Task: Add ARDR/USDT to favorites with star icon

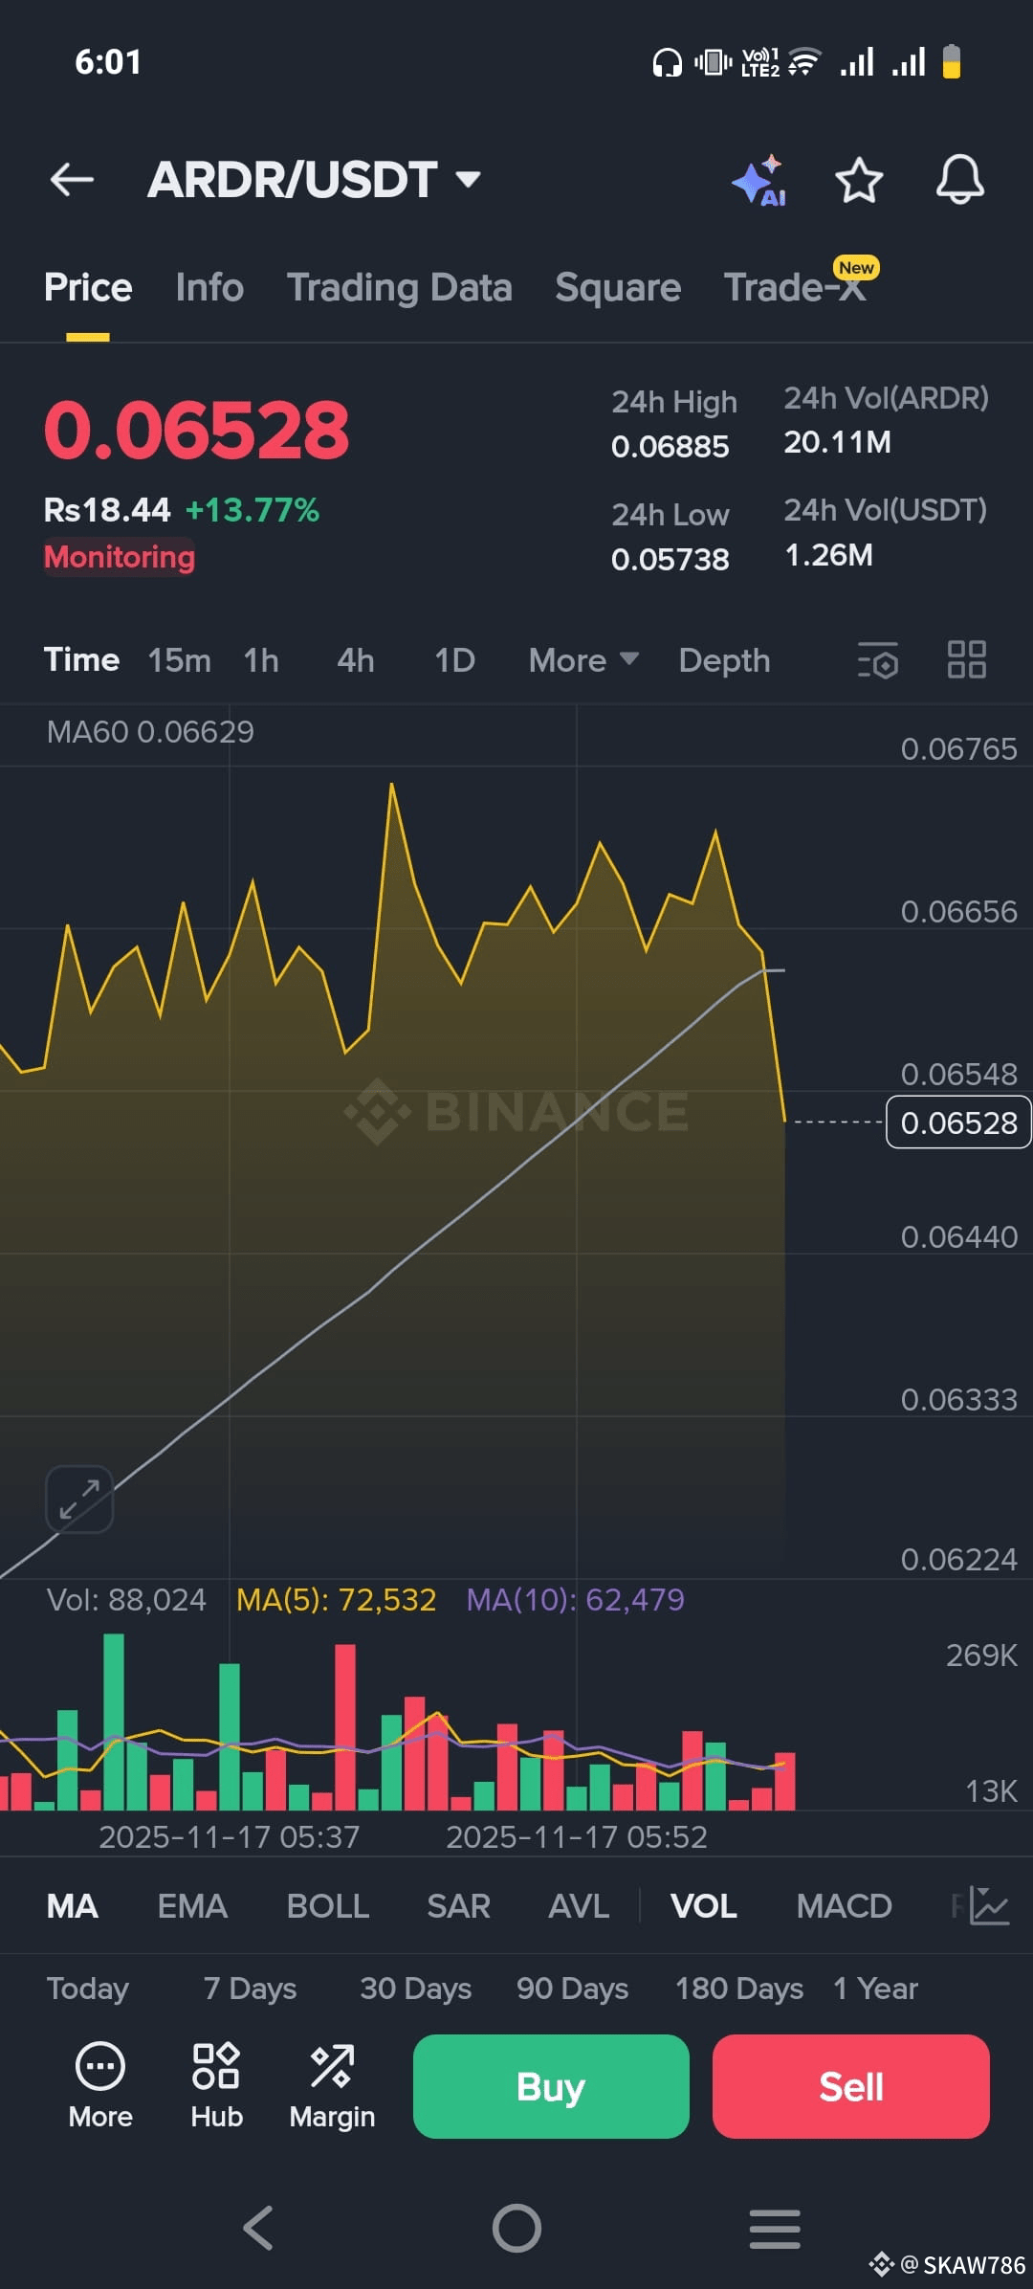Action: [859, 180]
